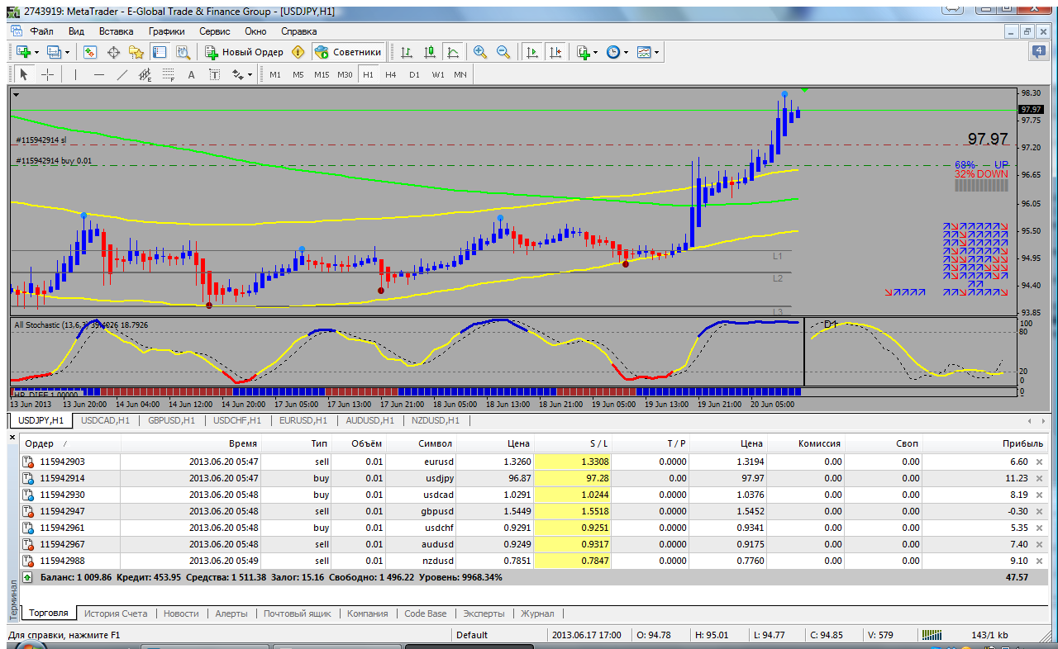Expand the new chart dropdown arrow
This screenshot has width=1058, height=649.
coord(36,52)
